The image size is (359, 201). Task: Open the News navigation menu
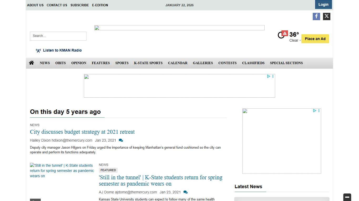click(x=45, y=63)
